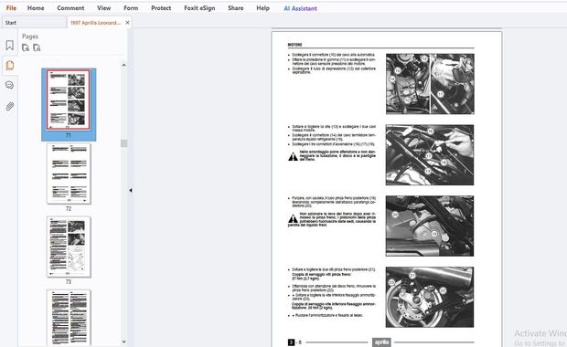Screen dimensions: 567x347
Task: Click the first page thumbnail size icon
Action: click(x=26, y=47)
